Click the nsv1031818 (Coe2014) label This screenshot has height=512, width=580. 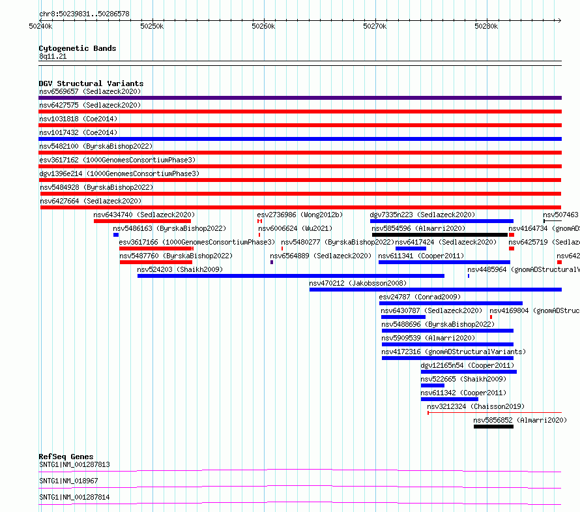pyautogui.click(x=78, y=119)
